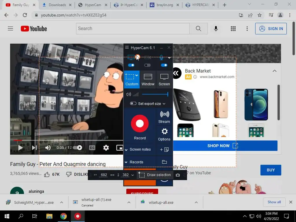Search with your voice microphone button
The height and width of the screenshot is (222, 296).
pos(216,29)
